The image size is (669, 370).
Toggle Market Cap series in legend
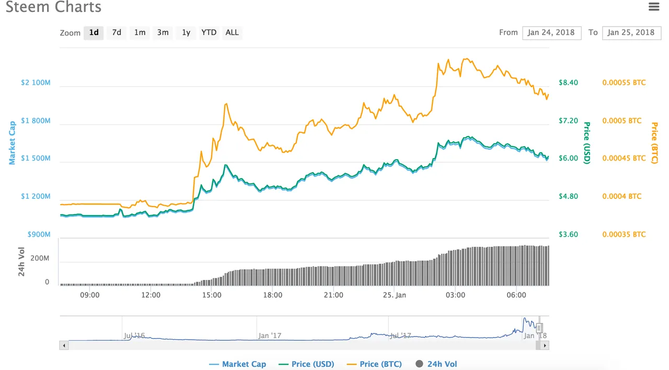coord(237,364)
